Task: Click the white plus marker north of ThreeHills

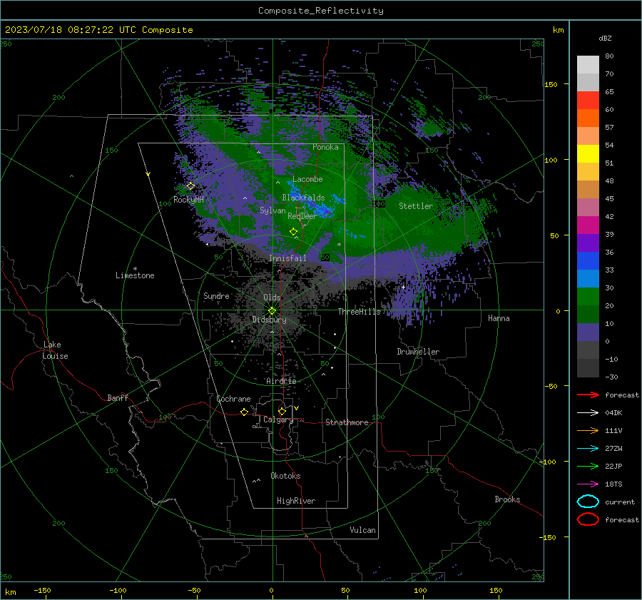Action: (x=403, y=287)
